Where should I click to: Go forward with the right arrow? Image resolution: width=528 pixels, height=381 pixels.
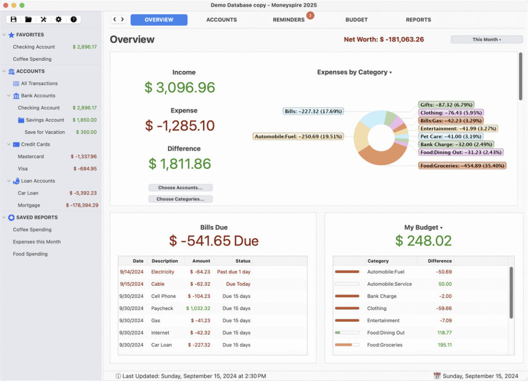(x=122, y=20)
